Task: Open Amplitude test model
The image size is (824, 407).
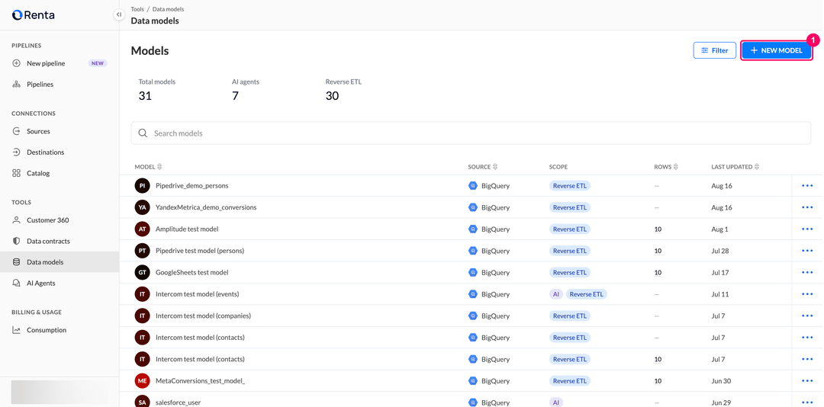Action: [187, 229]
